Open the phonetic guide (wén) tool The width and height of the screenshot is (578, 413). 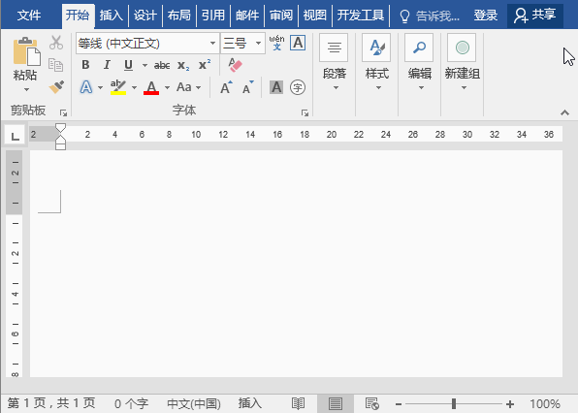276,43
